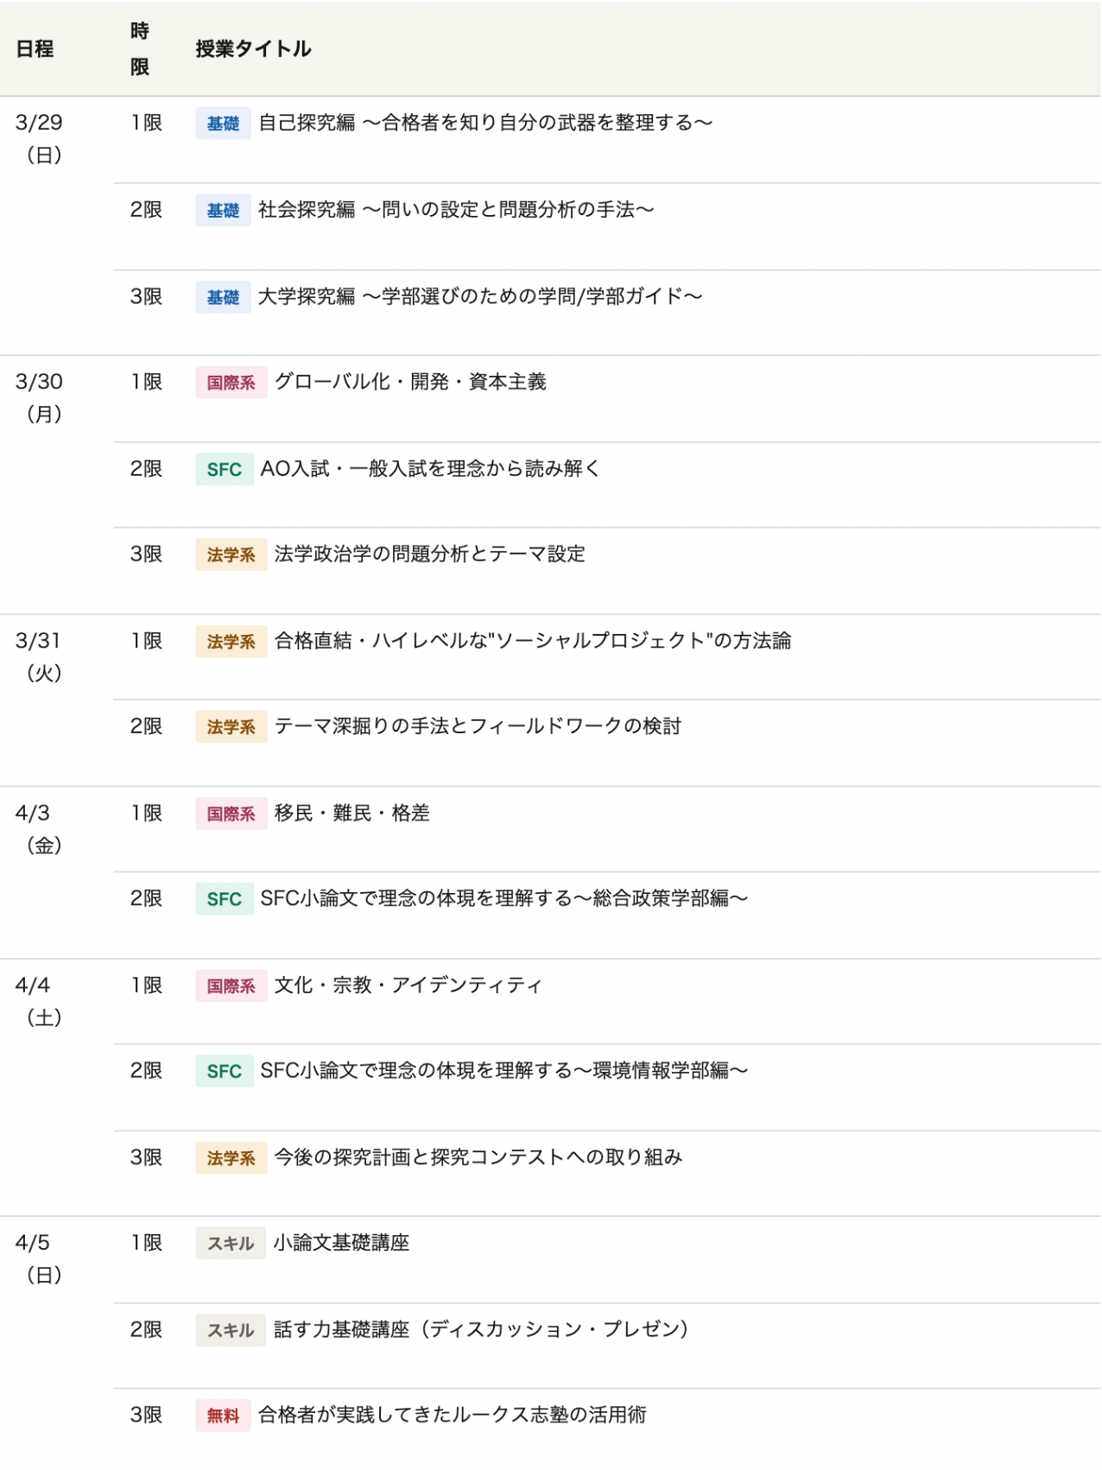
Task: Click the 国際系 tag beside グローバル化・開発・資本主義
Action: [231, 383]
